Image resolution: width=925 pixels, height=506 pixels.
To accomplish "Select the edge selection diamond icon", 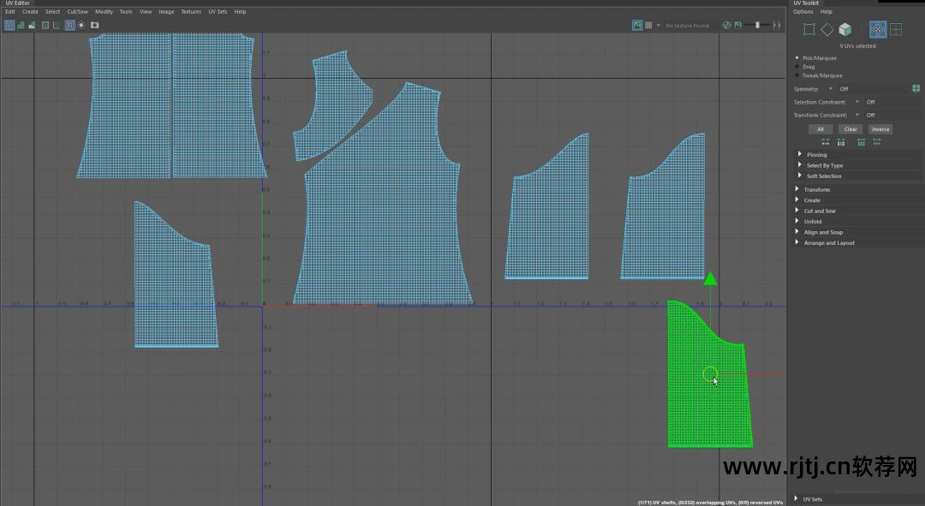I will click(x=827, y=29).
